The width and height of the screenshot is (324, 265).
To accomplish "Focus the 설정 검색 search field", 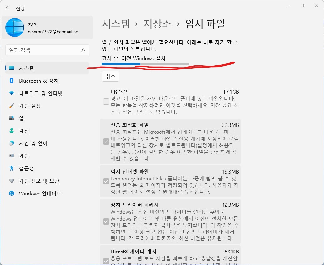I will tap(47, 50).
